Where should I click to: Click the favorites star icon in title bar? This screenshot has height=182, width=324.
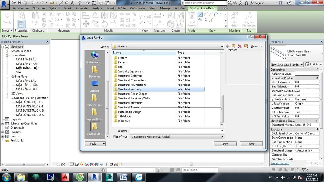[x=246, y=3]
